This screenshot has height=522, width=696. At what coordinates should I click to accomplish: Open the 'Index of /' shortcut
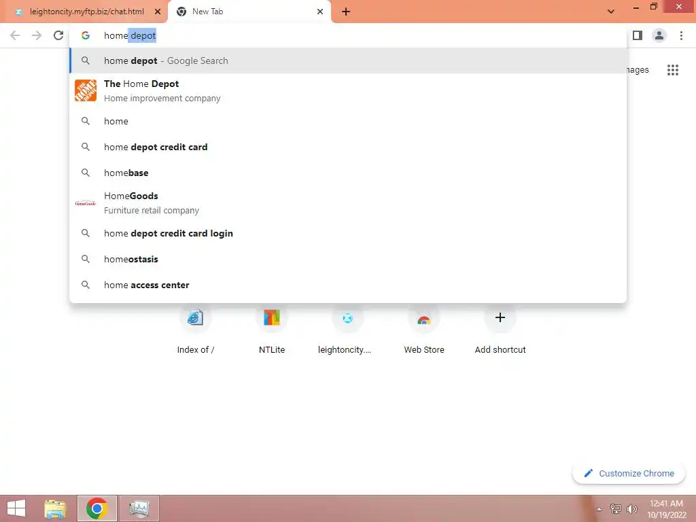tap(195, 330)
